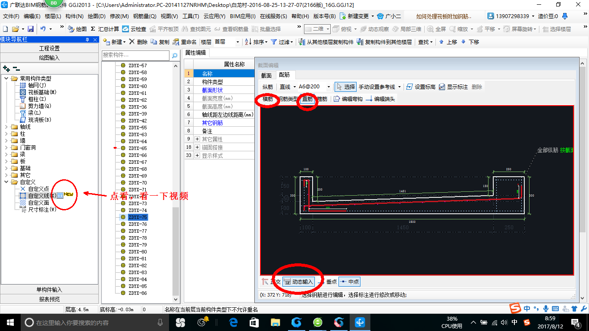The image size is (589, 331).
Task: Toggle 中点 midpoint snap
Action: point(349,282)
